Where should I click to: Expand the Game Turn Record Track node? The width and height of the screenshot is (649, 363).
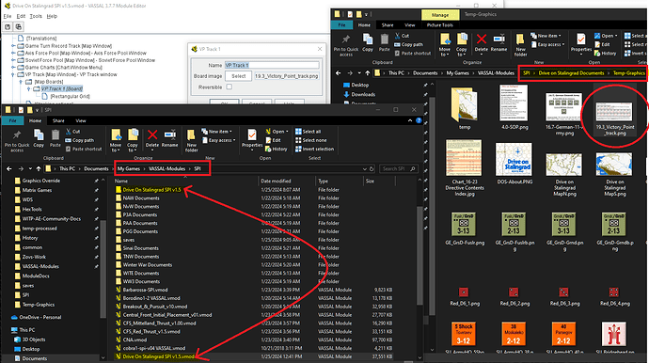point(13,46)
